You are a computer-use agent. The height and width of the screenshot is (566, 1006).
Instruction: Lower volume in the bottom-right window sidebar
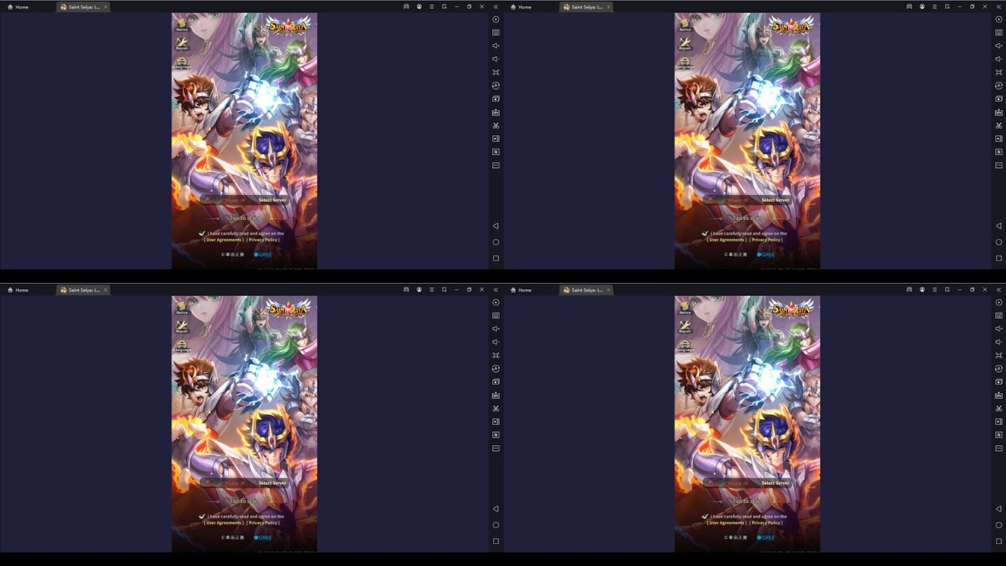(x=999, y=342)
